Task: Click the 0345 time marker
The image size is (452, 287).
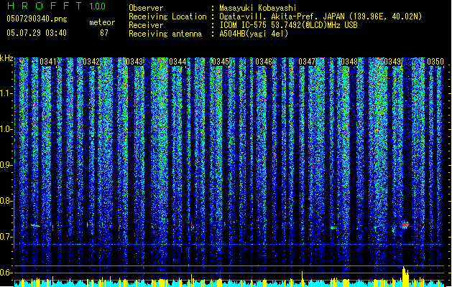Action: tap(221, 62)
